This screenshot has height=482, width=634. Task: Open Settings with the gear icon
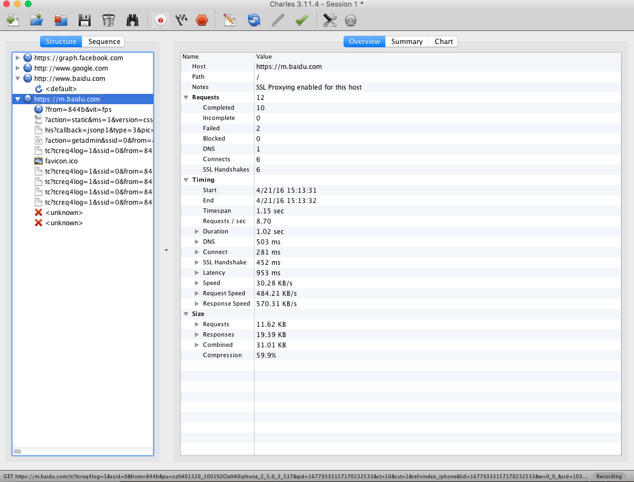tap(351, 20)
